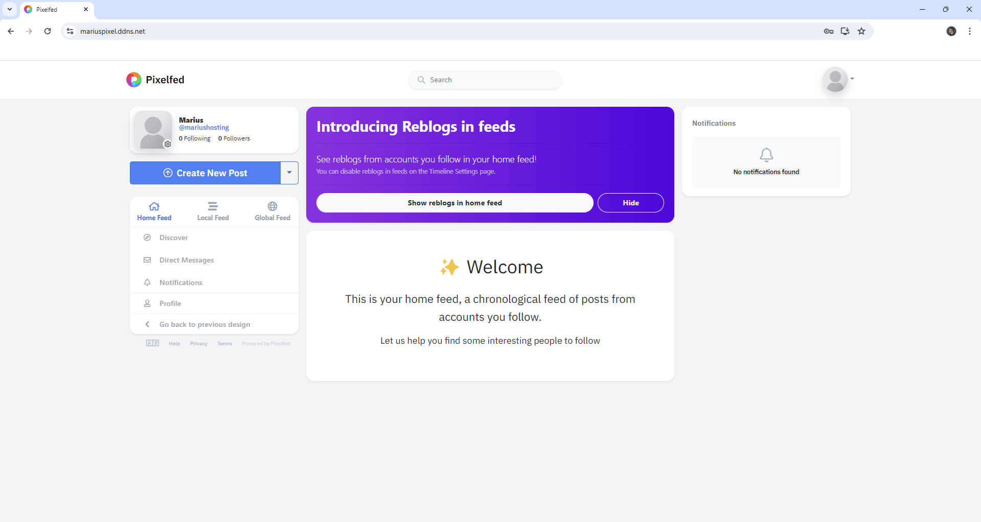The height and width of the screenshot is (522, 981).
Task: Open the tab search dropdown arrow
Action: tap(10, 9)
